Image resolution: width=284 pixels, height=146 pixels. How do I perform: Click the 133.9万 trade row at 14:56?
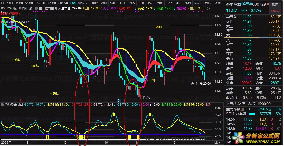tap(253, 128)
